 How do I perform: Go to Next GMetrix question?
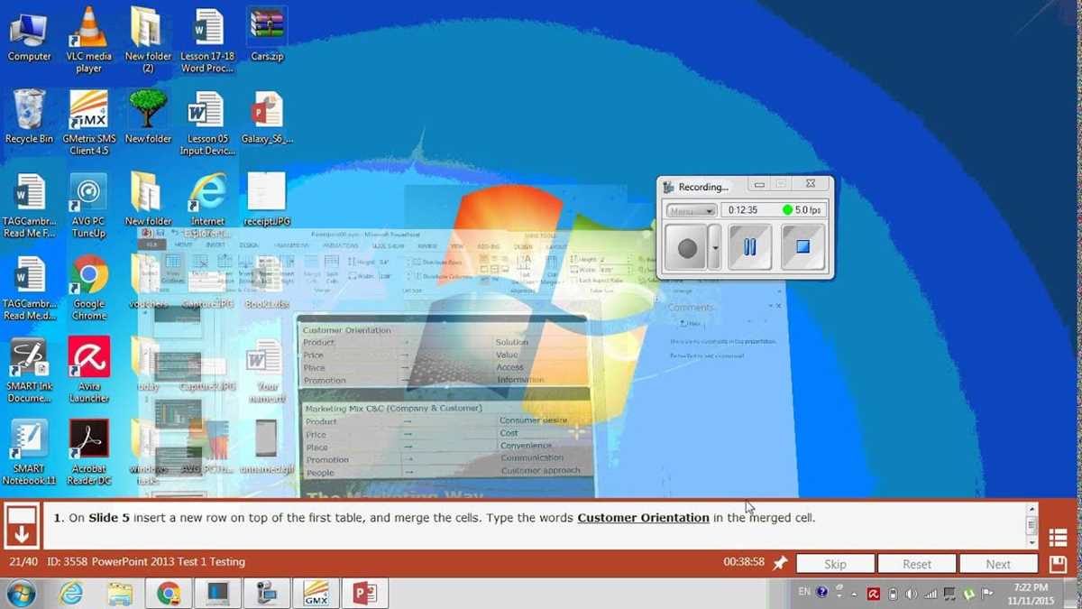998,564
